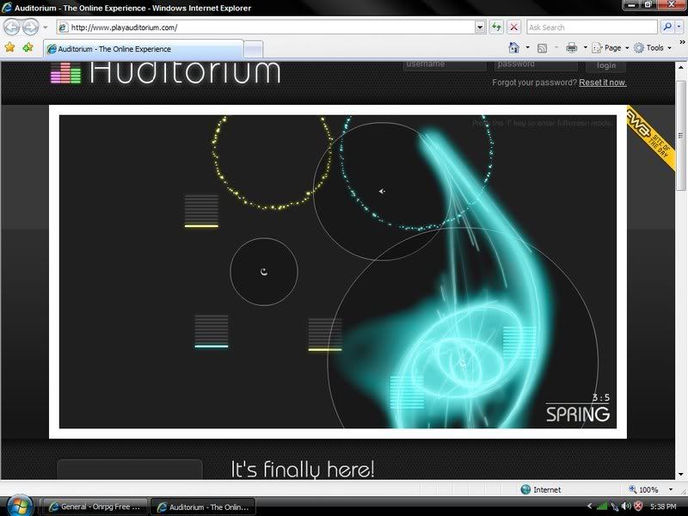The height and width of the screenshot is (516, 688).
Task: Expand the address bar history dropdown
Action: pyautogui.click(x=480, y=28)
